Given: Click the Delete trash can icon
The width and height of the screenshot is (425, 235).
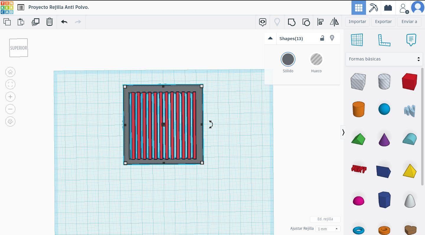Looking at the screenshot, I should (49, 22).
